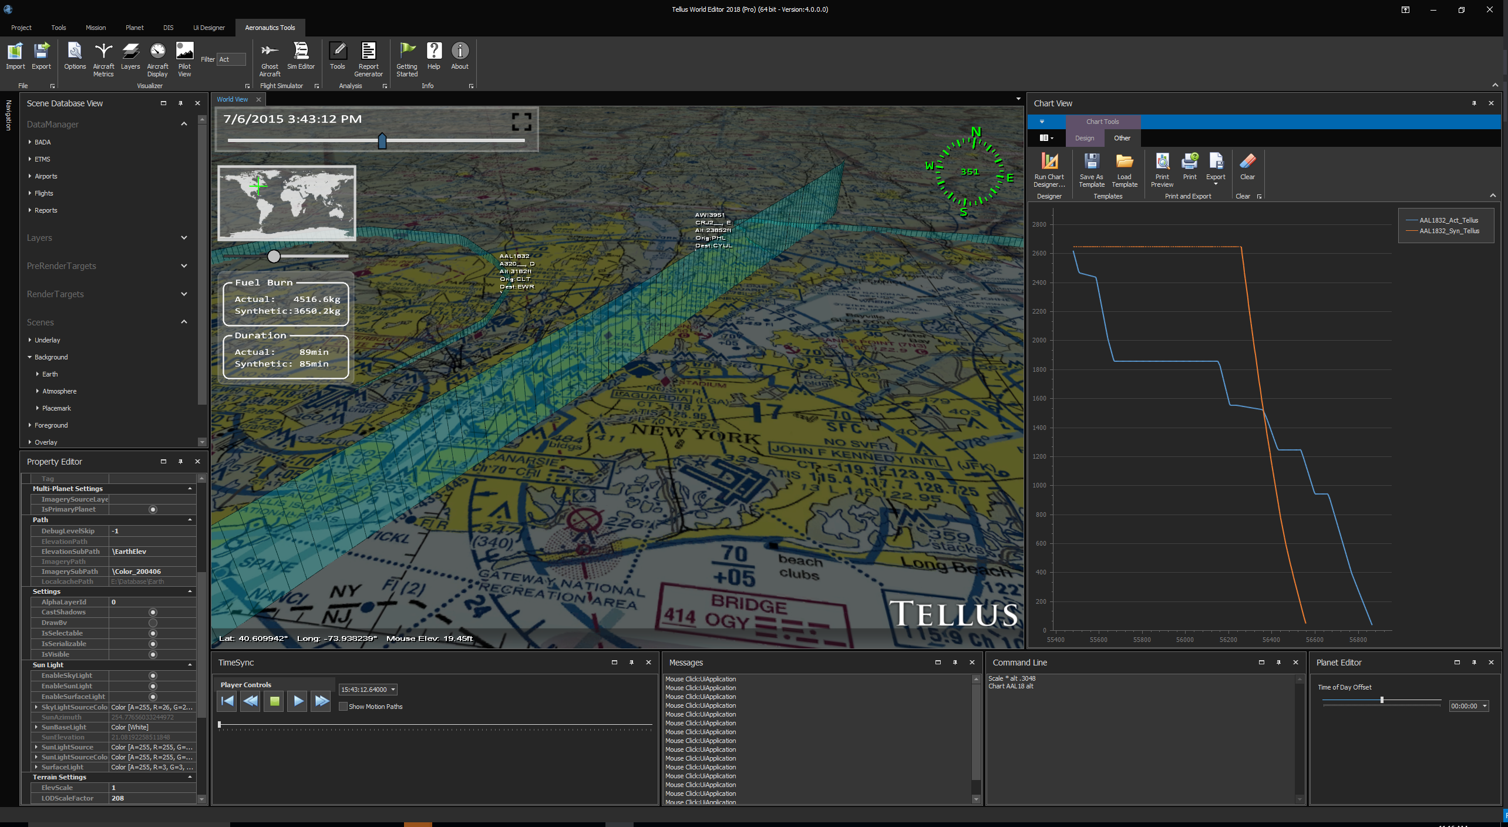This screenshot has width=1508, height=827.
Task: Toggle CastShadows property
Action: (153, 612)
